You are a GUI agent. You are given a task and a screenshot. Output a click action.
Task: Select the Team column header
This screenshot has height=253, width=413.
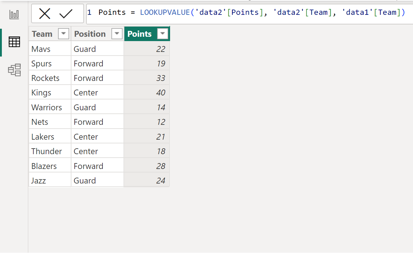coord(50,34)
